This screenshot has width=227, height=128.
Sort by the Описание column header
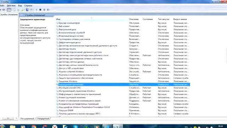(x=134, y=19)
